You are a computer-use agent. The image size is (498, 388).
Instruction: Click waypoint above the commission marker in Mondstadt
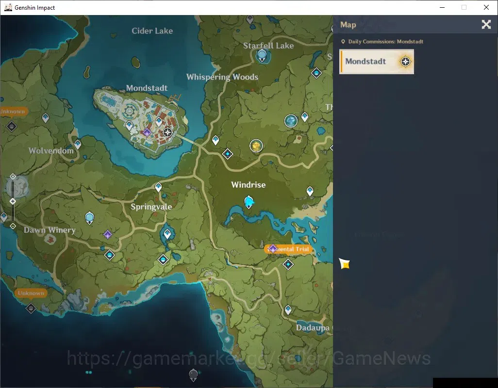pyautogui.click(x=159, y=122)
